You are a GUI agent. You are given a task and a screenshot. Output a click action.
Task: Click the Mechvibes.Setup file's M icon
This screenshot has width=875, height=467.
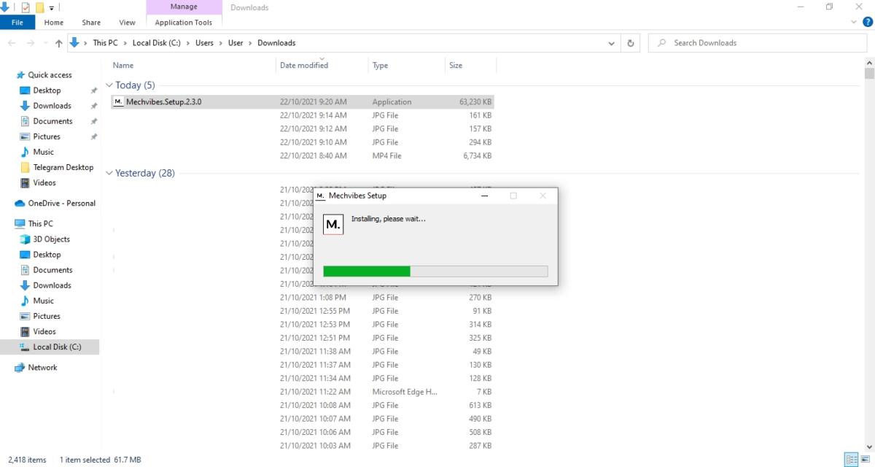(117, 102)
